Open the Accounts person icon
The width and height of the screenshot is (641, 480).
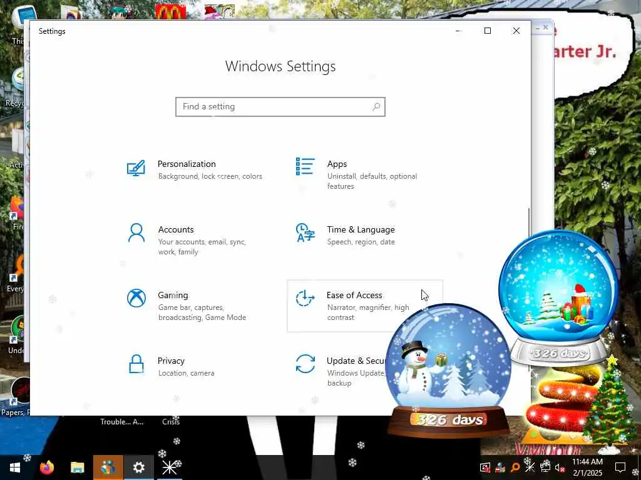tap(136, 232)
